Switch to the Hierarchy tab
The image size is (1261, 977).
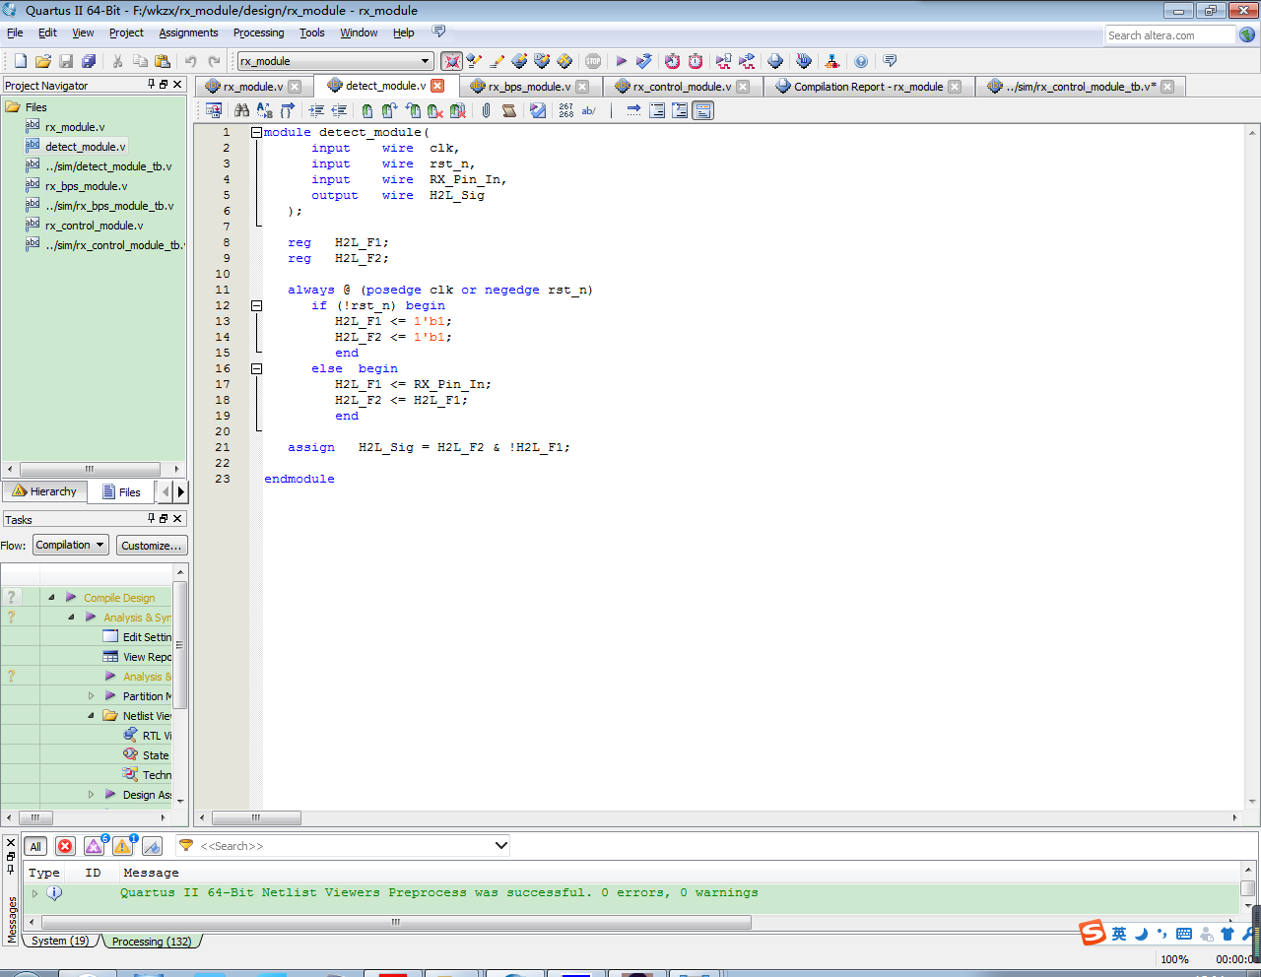click(45, 491)
